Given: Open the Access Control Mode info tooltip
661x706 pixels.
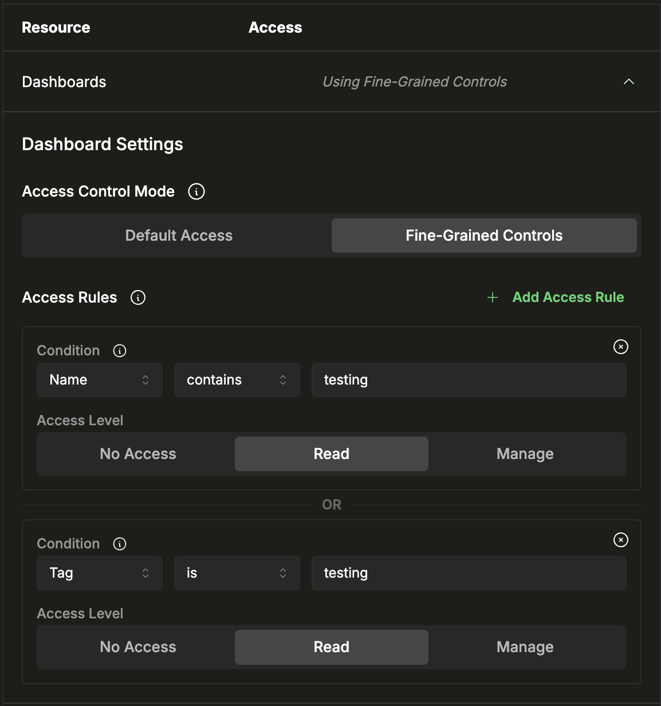Looking at the screenshot, I should tap(196, 191).
